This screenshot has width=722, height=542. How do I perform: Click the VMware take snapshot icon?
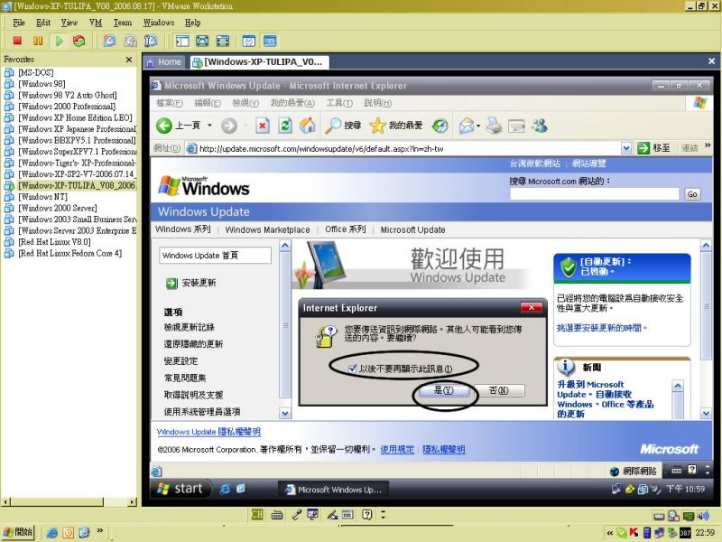pyautogui.click(x=109, y=41)
